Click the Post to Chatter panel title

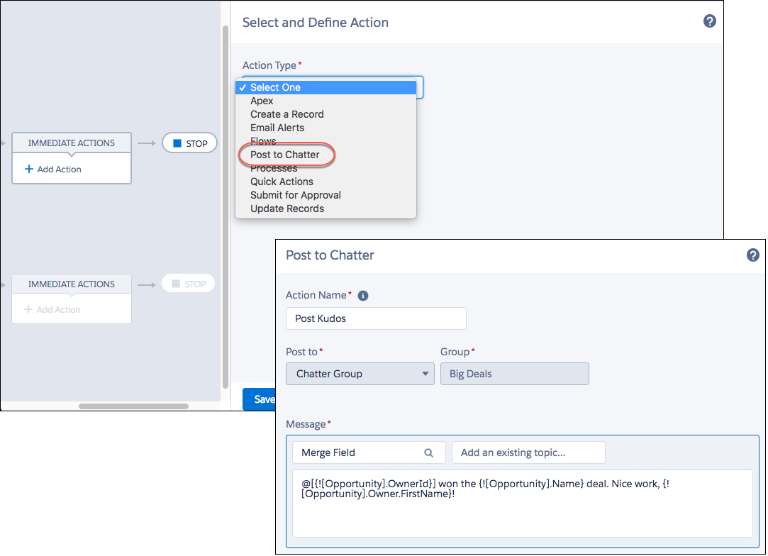point(330,255)
